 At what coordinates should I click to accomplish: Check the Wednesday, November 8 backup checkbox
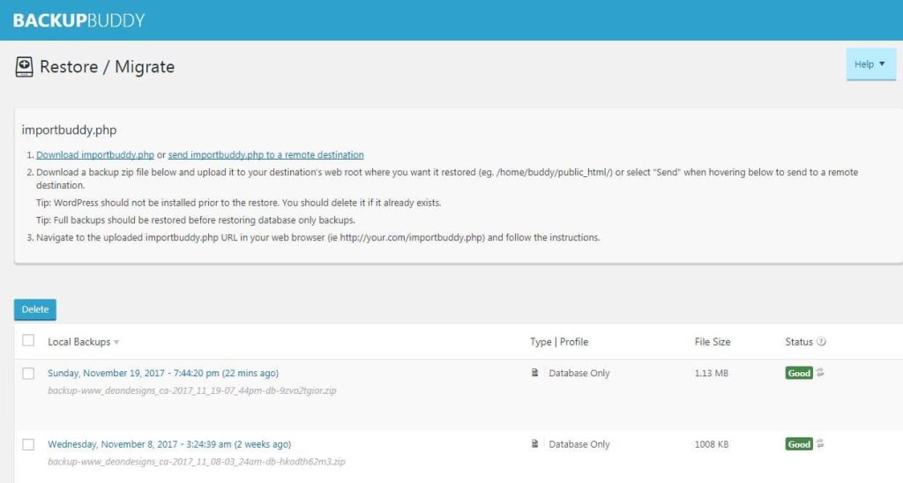click(x=28, y=444)
